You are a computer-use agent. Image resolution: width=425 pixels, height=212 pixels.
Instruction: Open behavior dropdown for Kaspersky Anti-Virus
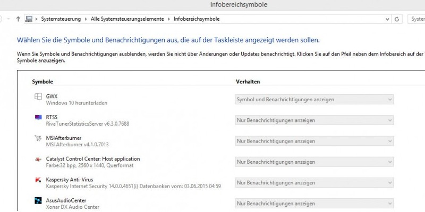[x=314, y=183]
